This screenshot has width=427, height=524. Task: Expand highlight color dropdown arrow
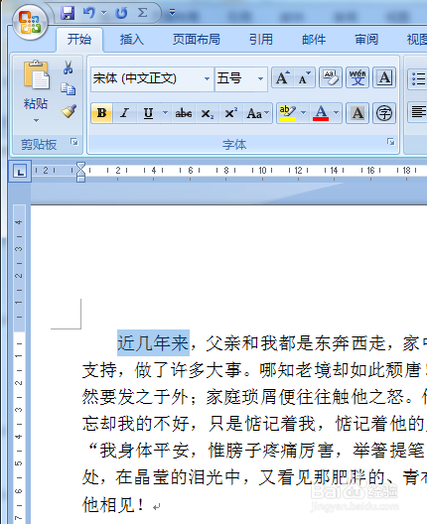pos(303,113)
